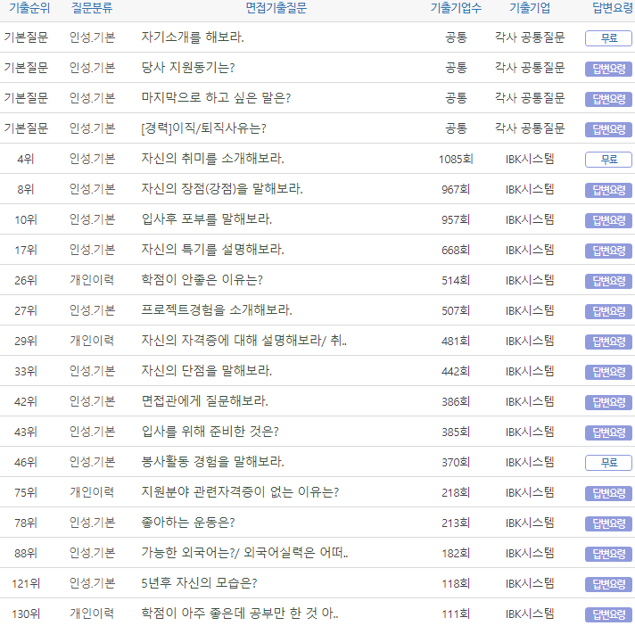The height and width of the screenshot is (626, 635).
Task: Open 답변요령 for 자신의 장점(강점)을 말해보라
Action: [x=608, y=190]
